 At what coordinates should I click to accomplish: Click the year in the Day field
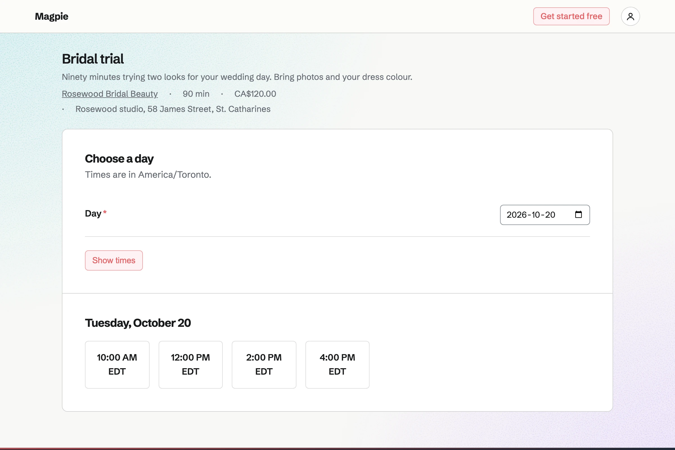click(517, 215)
